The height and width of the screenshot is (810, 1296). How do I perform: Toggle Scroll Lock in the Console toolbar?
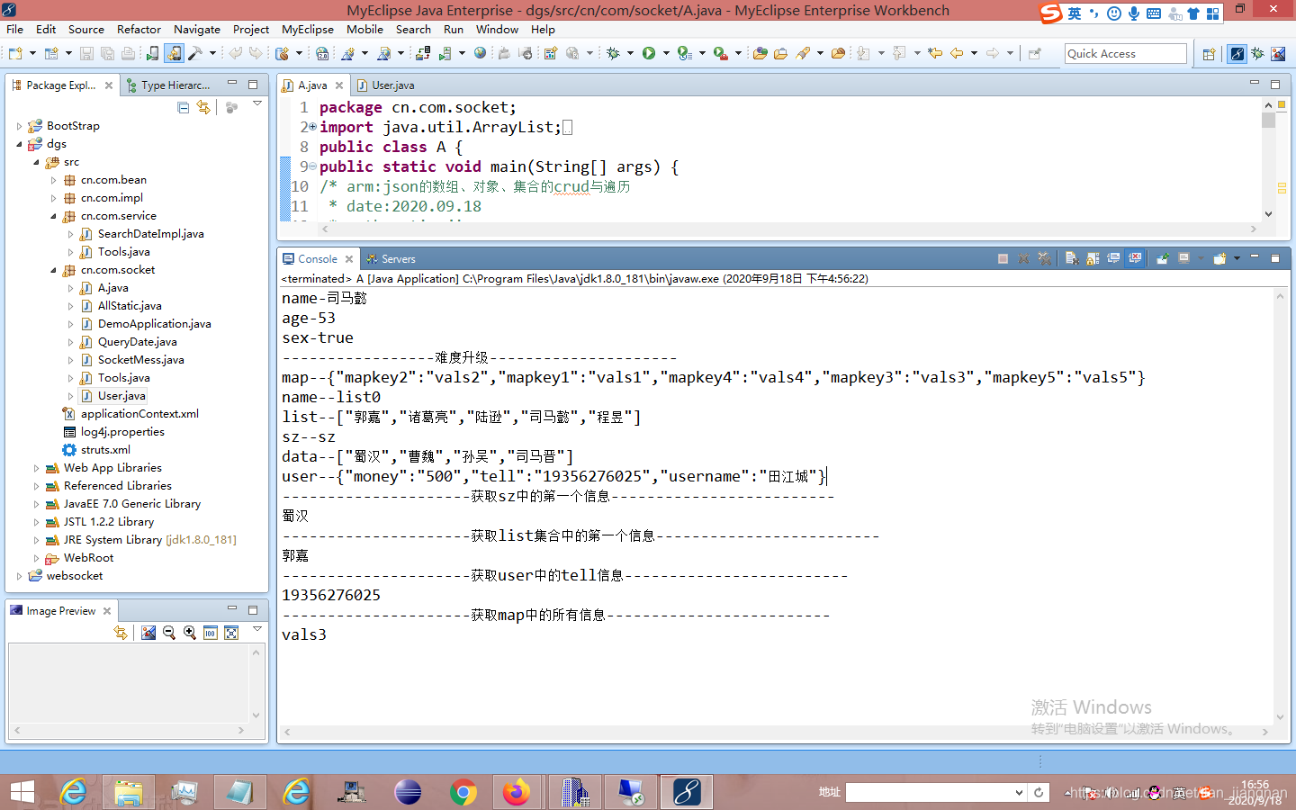pos(1092,259)
